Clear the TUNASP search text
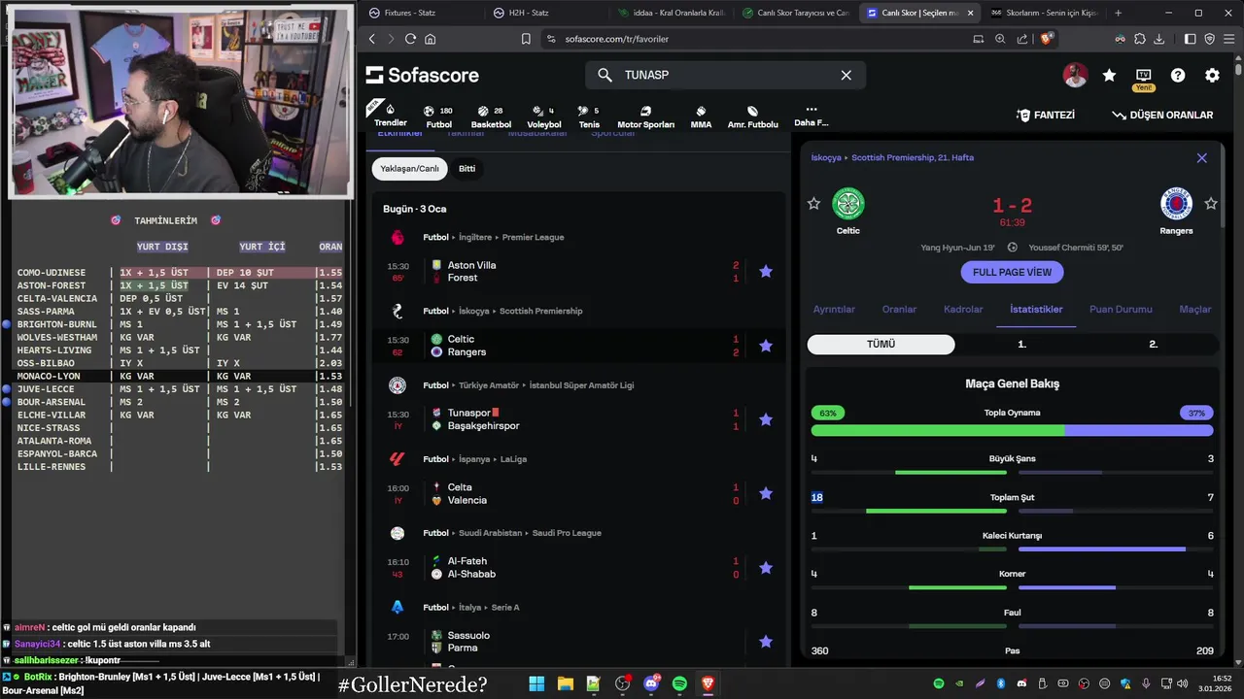Screen dimensions: 1244x699 [846, 75]
